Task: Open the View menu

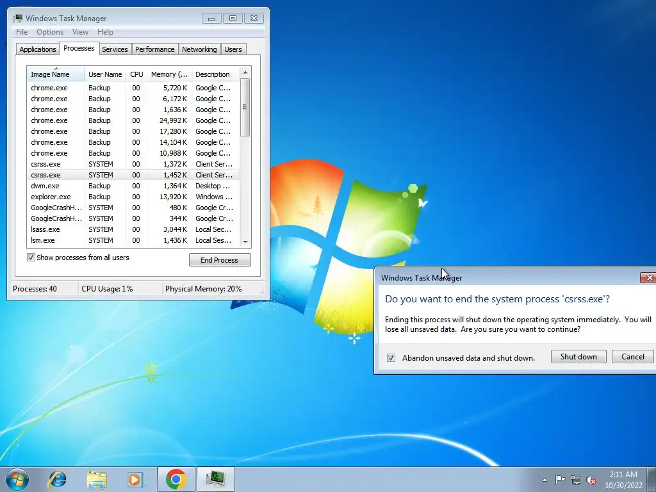Action: 80,32
